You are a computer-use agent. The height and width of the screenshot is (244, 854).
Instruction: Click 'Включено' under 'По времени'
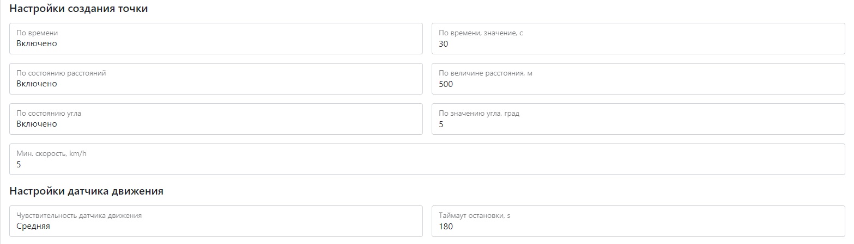[x=37, y=44]
